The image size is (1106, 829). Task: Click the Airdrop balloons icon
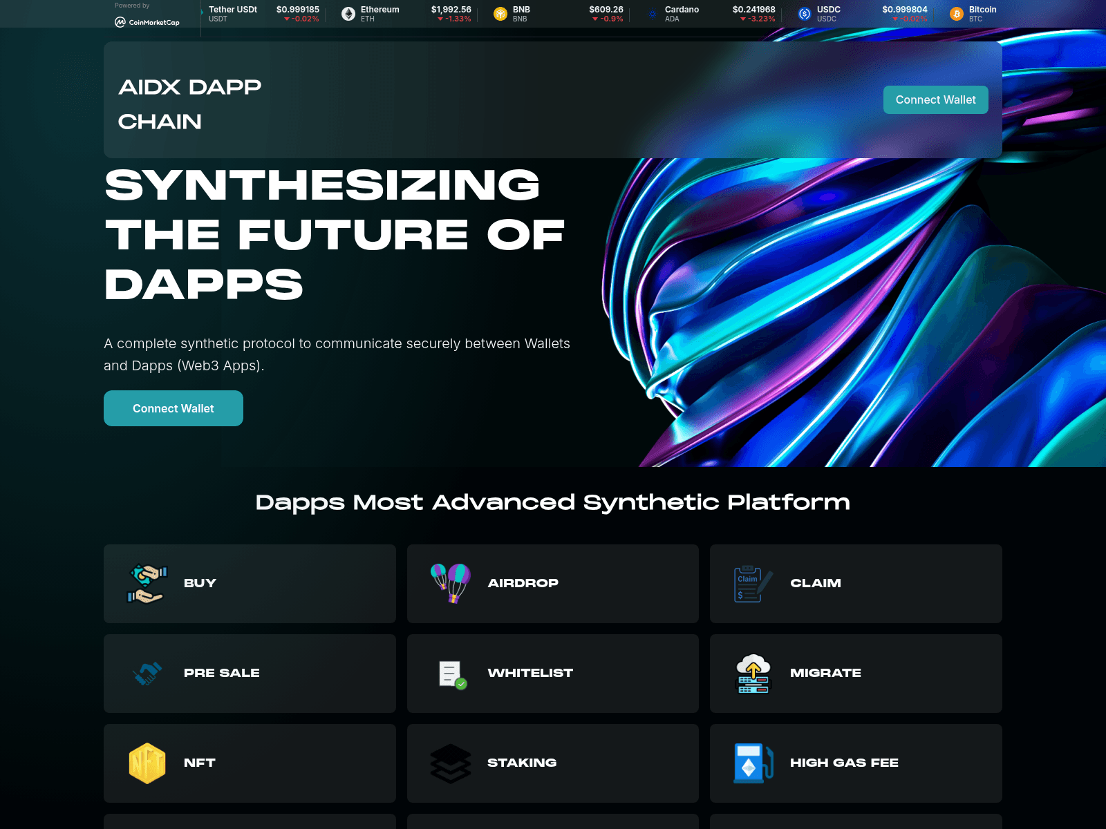point(451,584)
